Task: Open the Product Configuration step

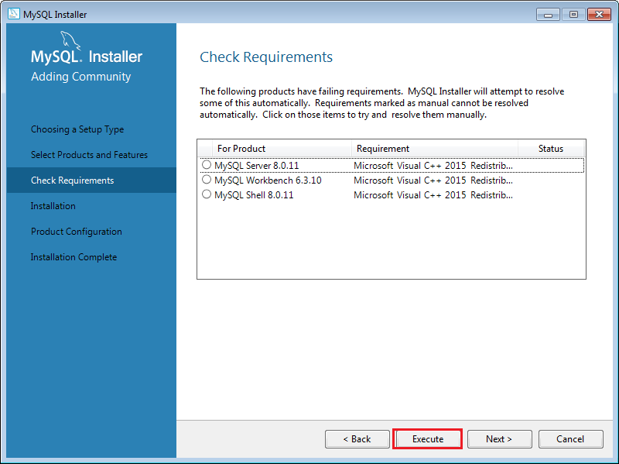Action: pos(77,232)
